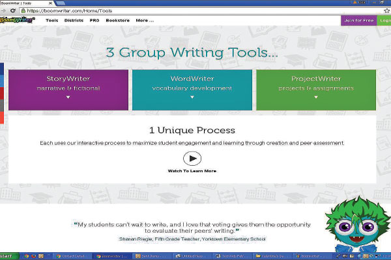The image size is (391, 260).
Task: Click the Windows Start button
Action: [10, 256]
